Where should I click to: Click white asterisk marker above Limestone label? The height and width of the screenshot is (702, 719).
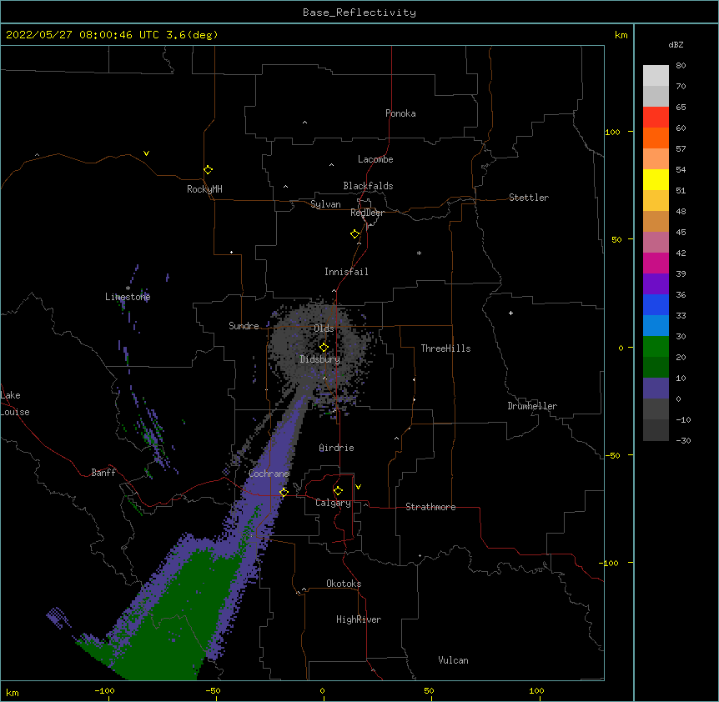(x=128, y=288)
